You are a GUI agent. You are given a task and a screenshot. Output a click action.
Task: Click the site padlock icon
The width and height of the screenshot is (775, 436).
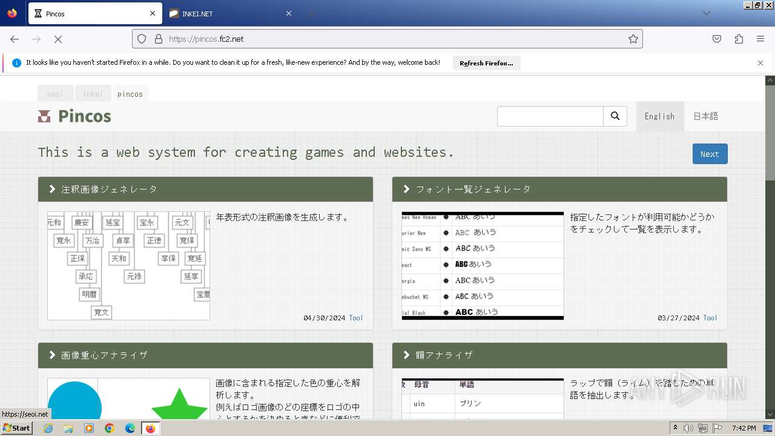point(159,39)
